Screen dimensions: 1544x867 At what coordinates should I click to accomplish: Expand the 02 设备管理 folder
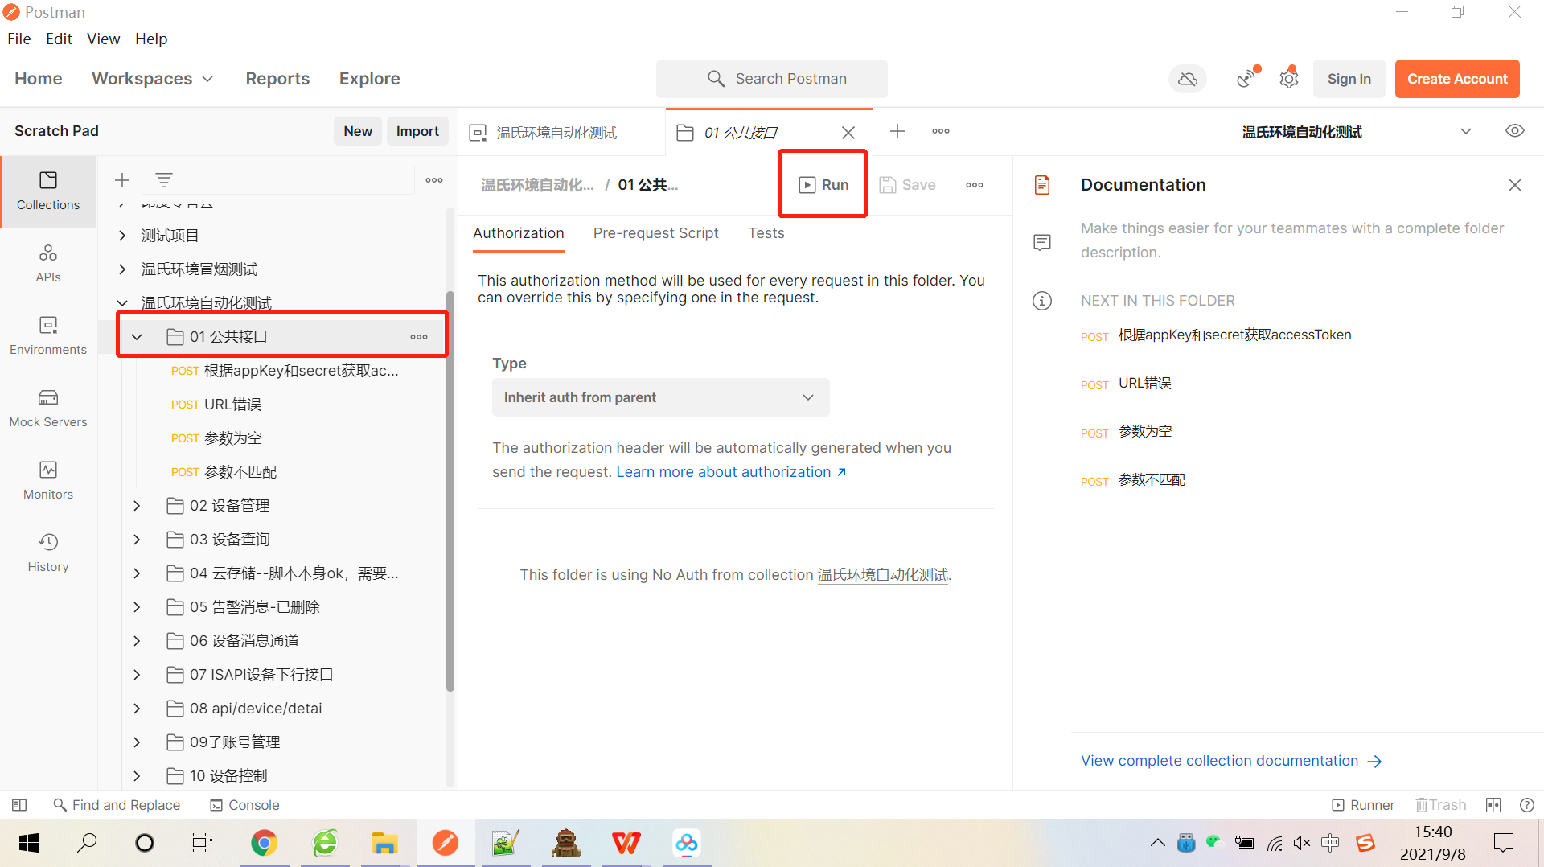pyautogui.click(x=137, y=506)
